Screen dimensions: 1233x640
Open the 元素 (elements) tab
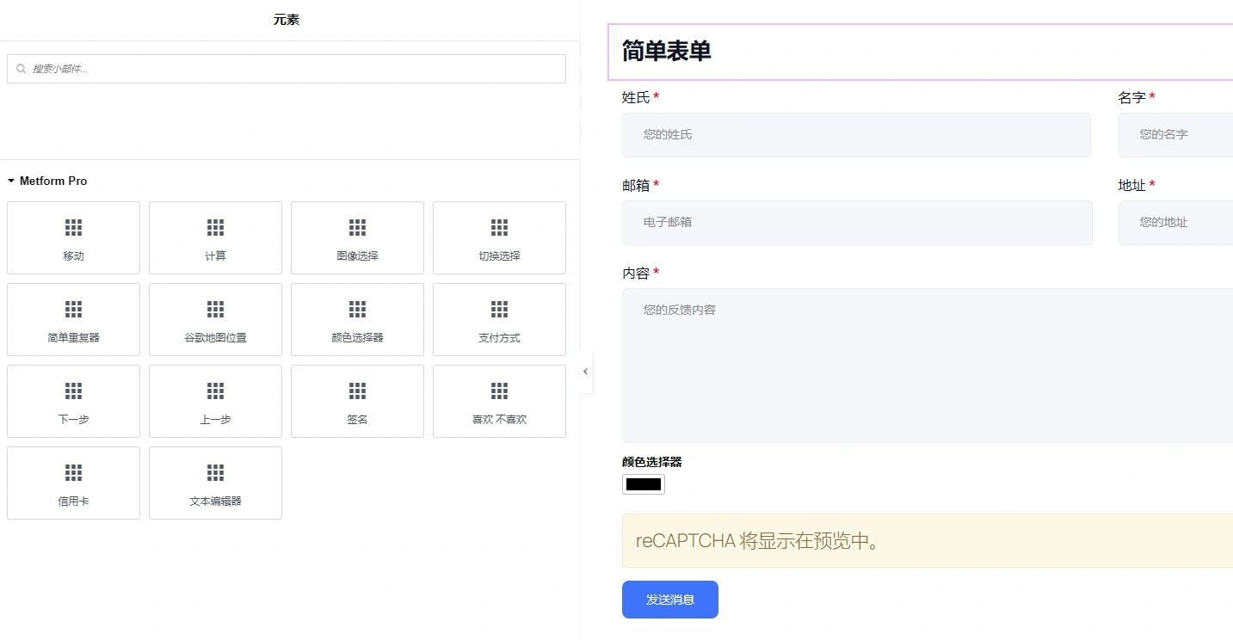tap(286, 19)
